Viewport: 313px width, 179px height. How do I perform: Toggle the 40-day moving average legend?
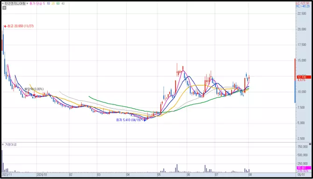click(63, 4)
